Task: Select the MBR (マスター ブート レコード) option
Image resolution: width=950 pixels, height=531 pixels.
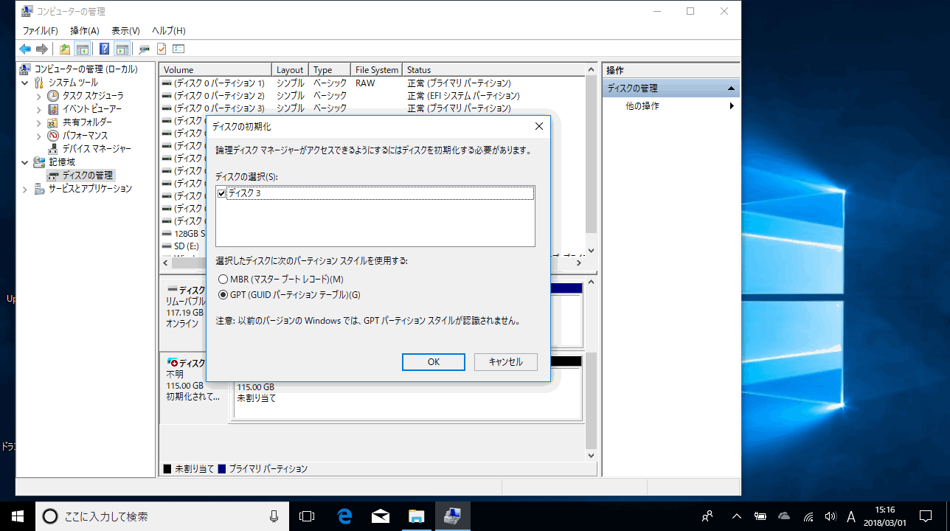Action: pos(223,280)
